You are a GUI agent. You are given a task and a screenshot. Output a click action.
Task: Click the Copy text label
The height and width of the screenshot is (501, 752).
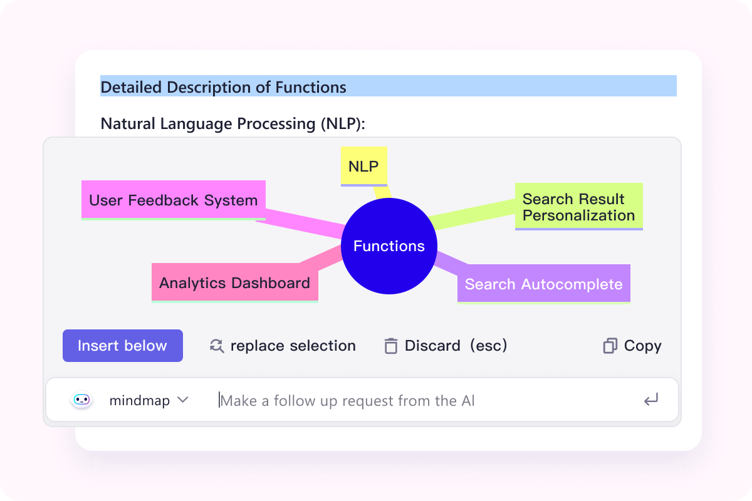pyautogui.click(x=642, y=346)
